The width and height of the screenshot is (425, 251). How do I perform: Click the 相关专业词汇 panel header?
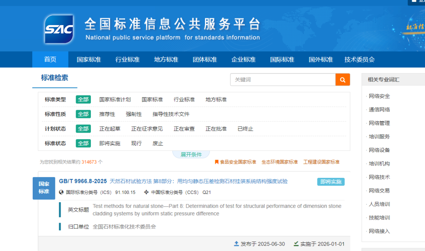pos(393,79)
